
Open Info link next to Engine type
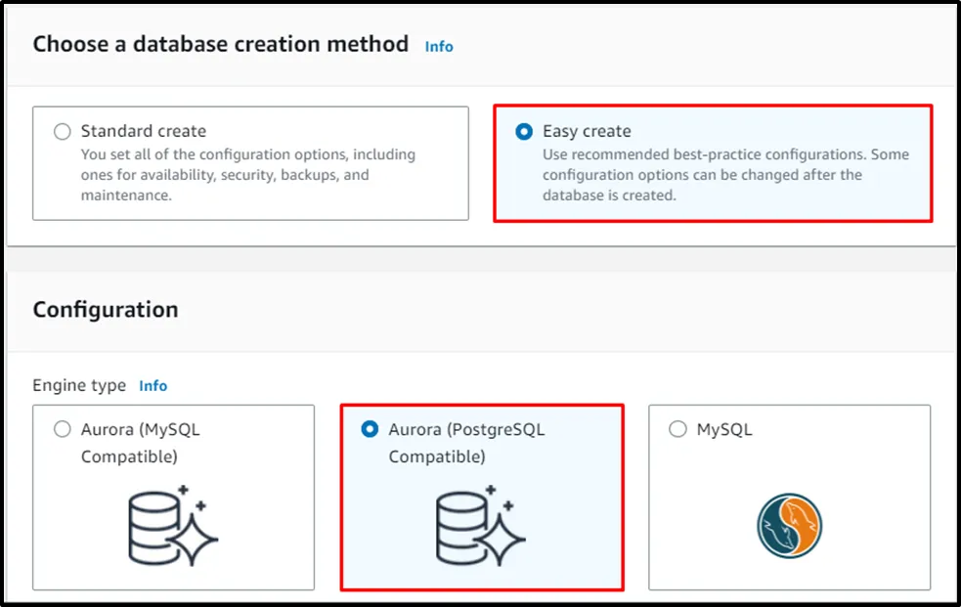(x=153, y=386)
